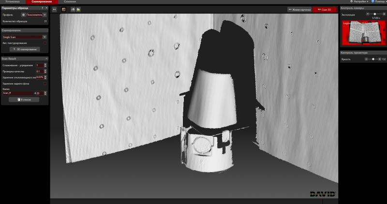The image size is (387, 204).
Task: Decrease exposure with the minus button
Action: click(368, 14)
